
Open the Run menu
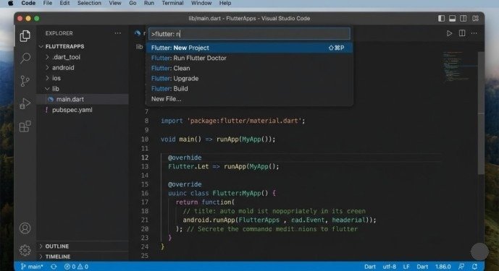pyautogui.click(x=149, y=3)
